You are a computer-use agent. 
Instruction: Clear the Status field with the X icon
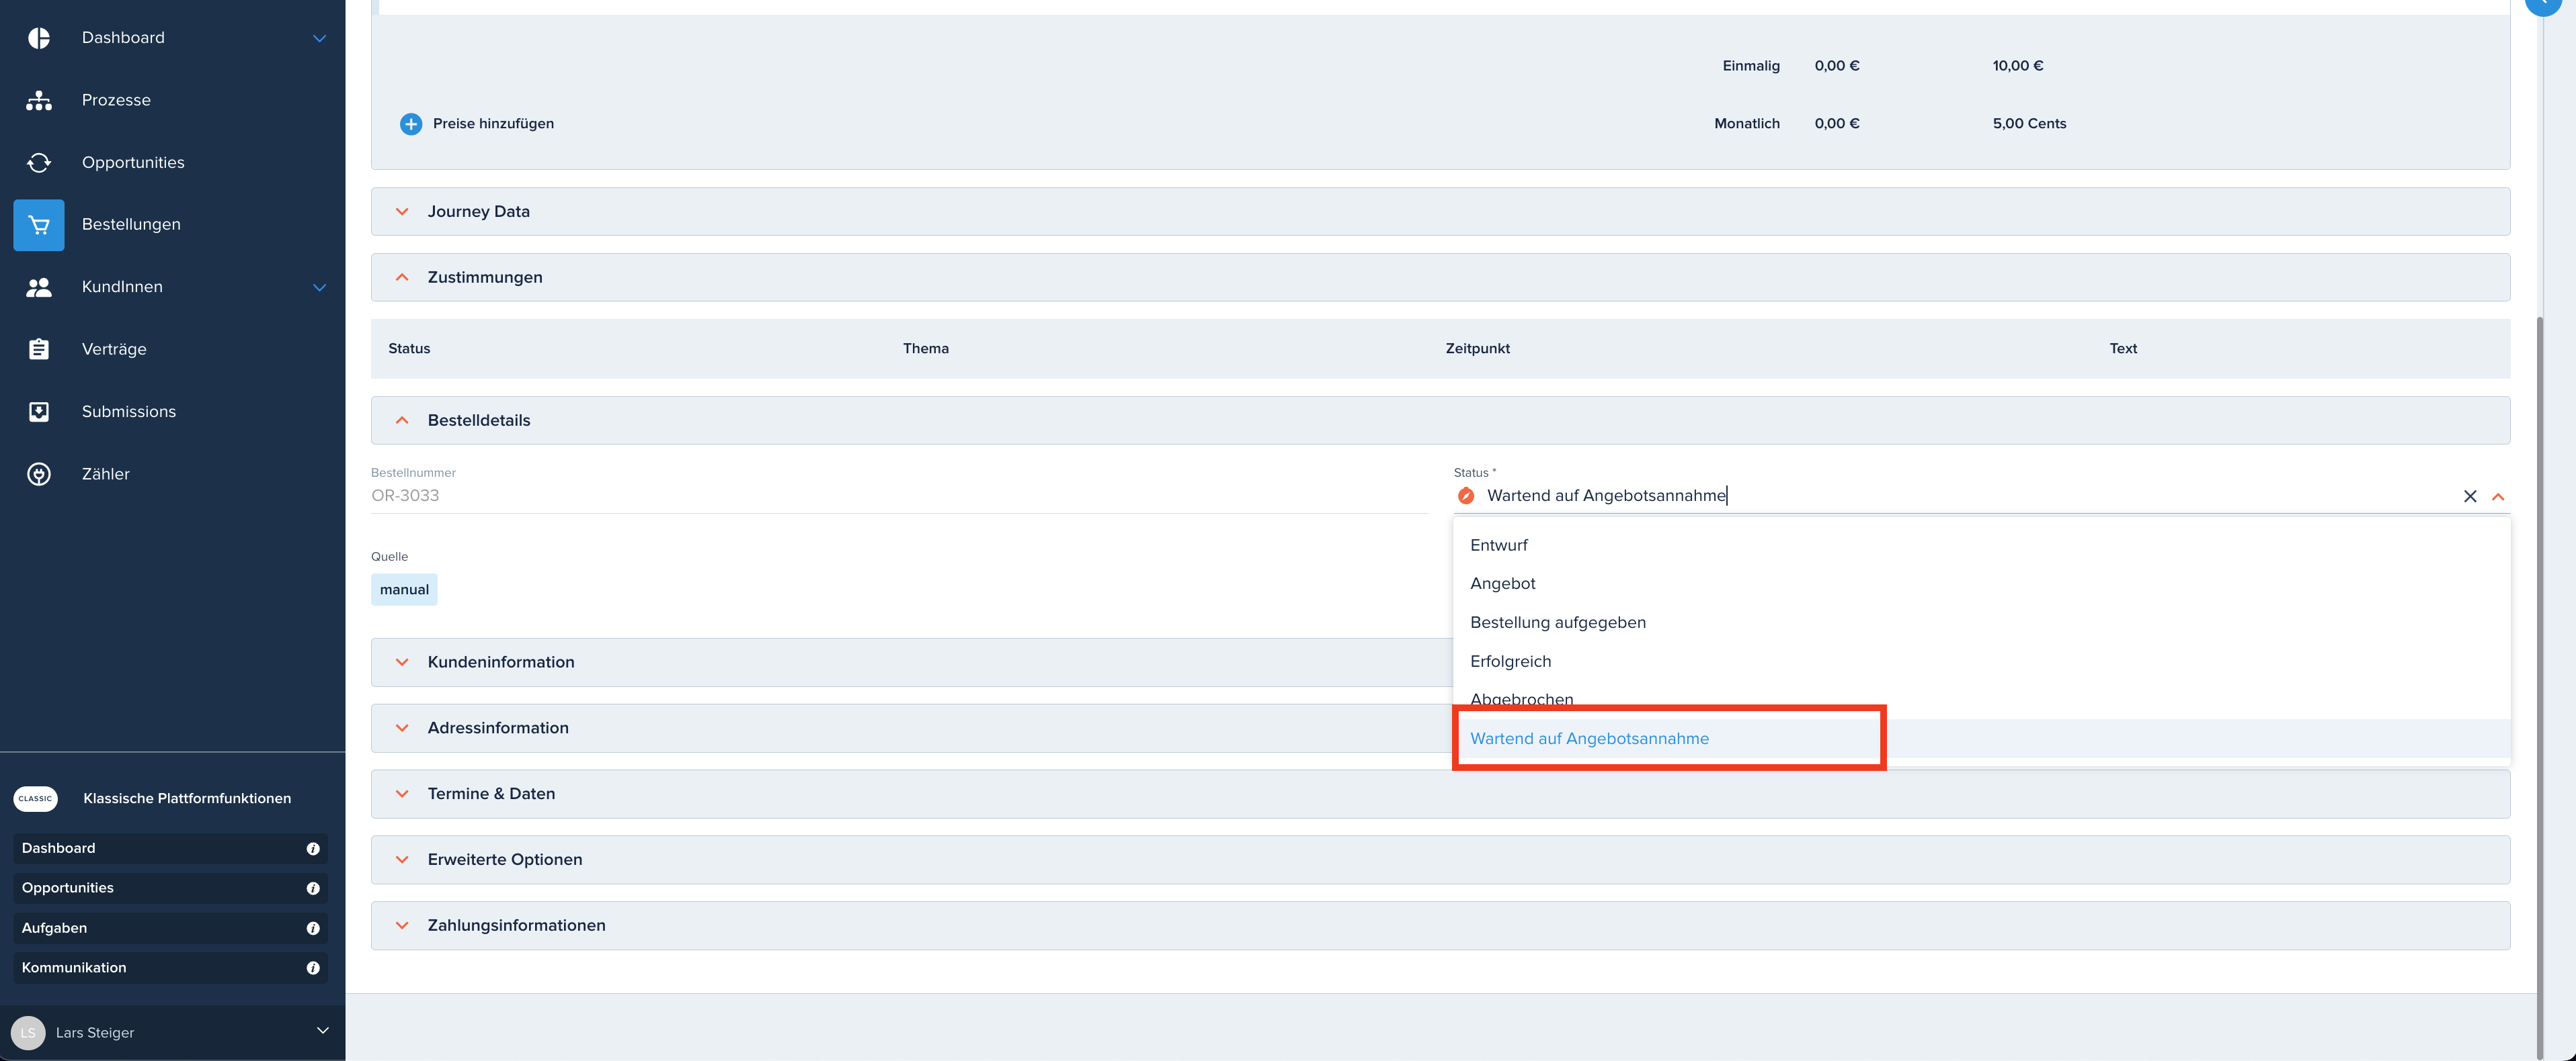(2470, 496)
